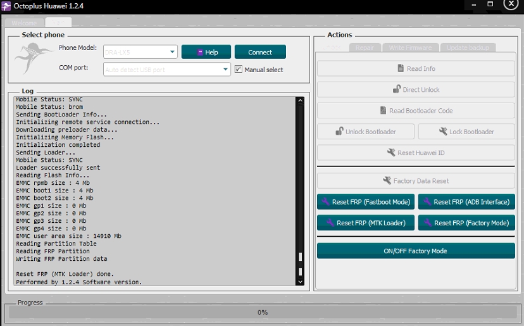Screen dimensions: 524x326
Task: Click the padlock icon beside Direct Unlock
Action: [397, 89]
